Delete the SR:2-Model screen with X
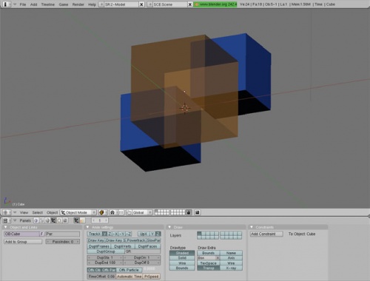This screenshot has height=281, width=370. coord(141,4)
